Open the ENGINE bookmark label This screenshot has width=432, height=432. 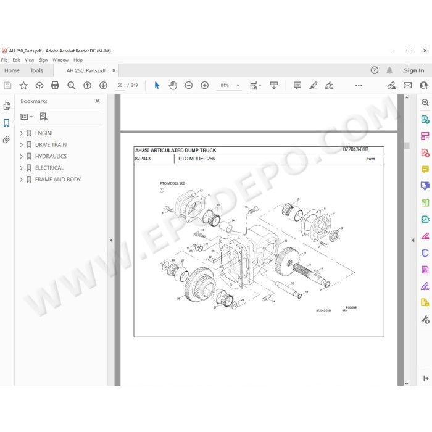pos(44,133)
